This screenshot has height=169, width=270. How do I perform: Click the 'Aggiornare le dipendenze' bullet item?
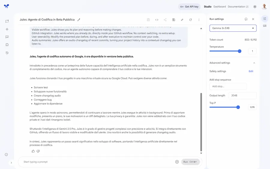tap(48, 104)
